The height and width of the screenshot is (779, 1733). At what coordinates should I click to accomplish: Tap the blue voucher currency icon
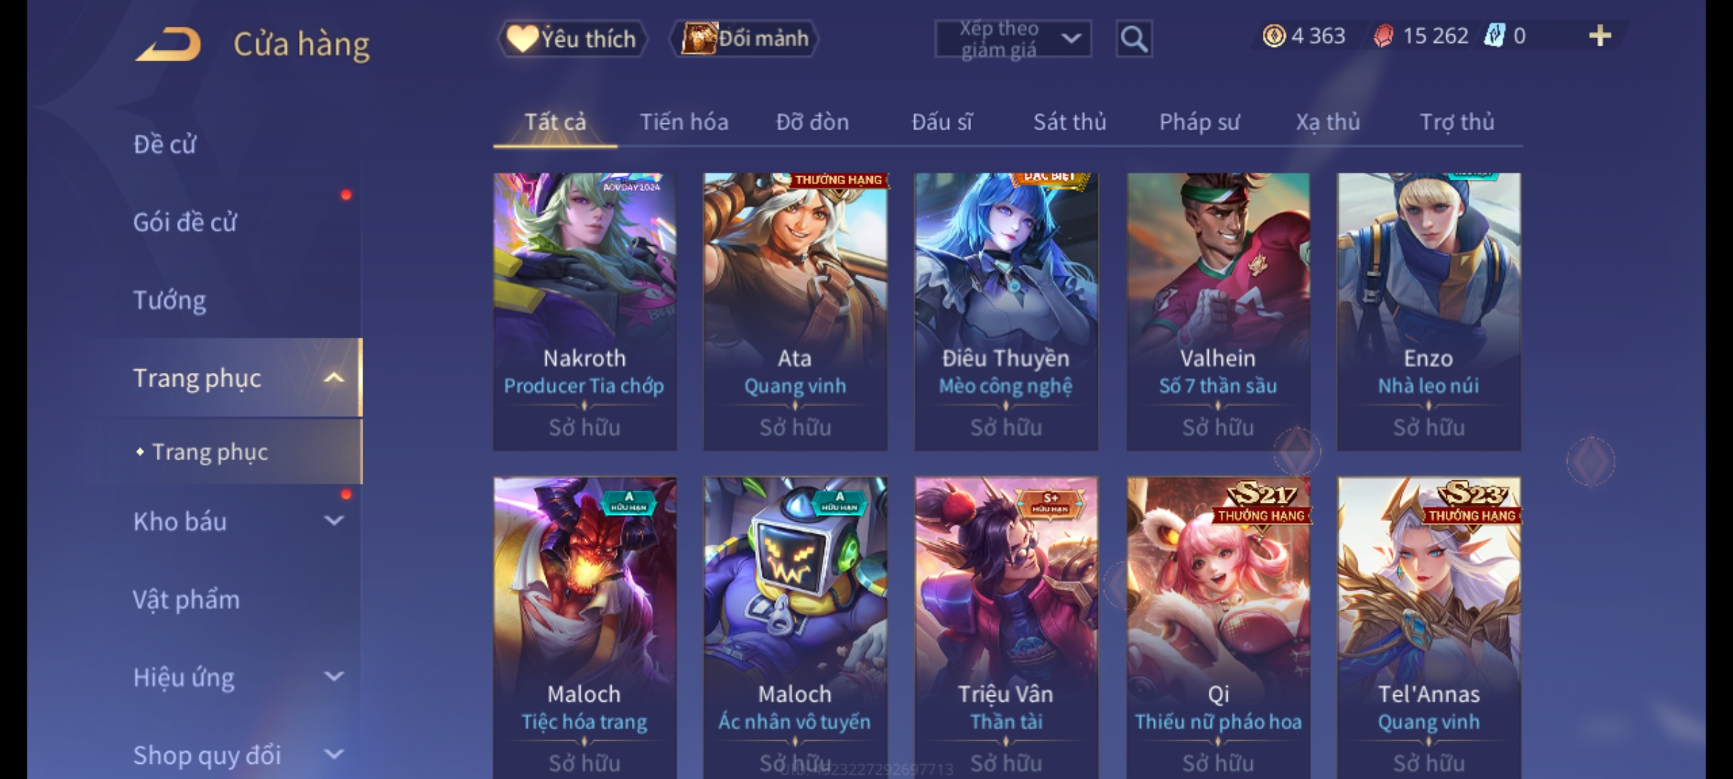click(x=1494, y=36)
